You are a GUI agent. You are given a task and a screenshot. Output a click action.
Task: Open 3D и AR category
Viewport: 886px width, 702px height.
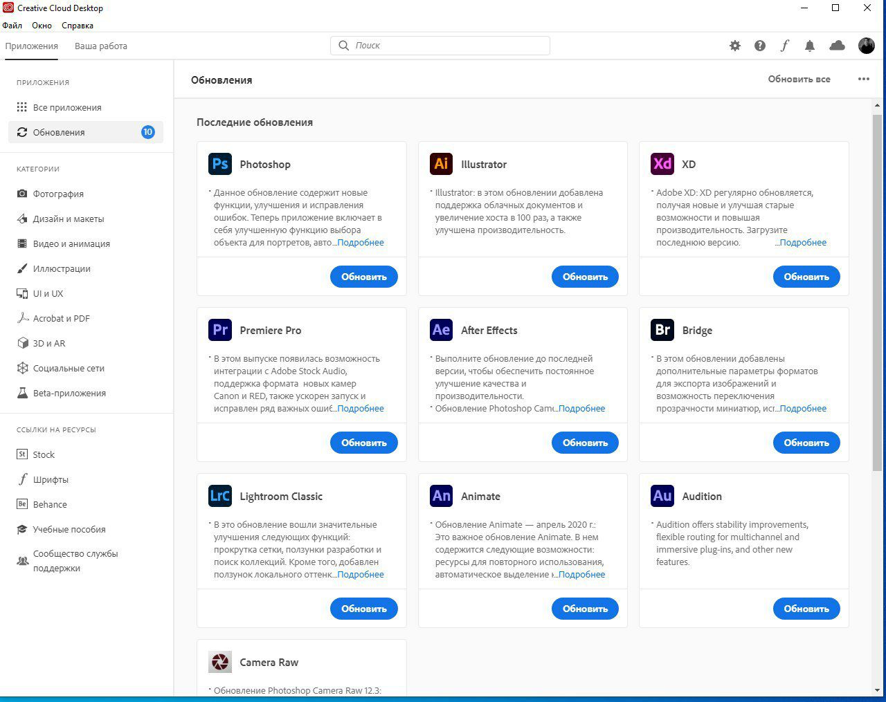coord(86,343)
